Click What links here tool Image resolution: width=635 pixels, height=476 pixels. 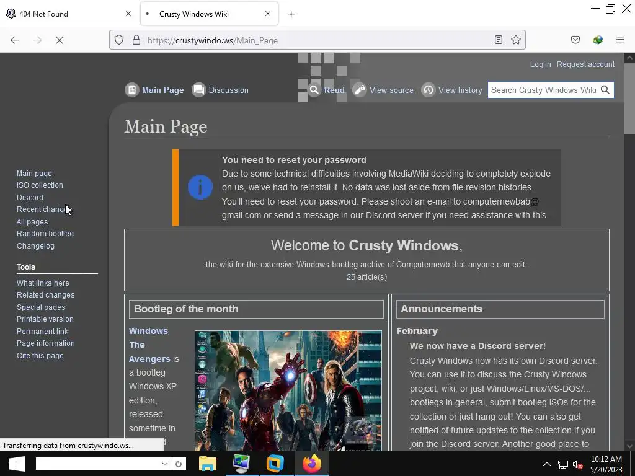[43, 283]
